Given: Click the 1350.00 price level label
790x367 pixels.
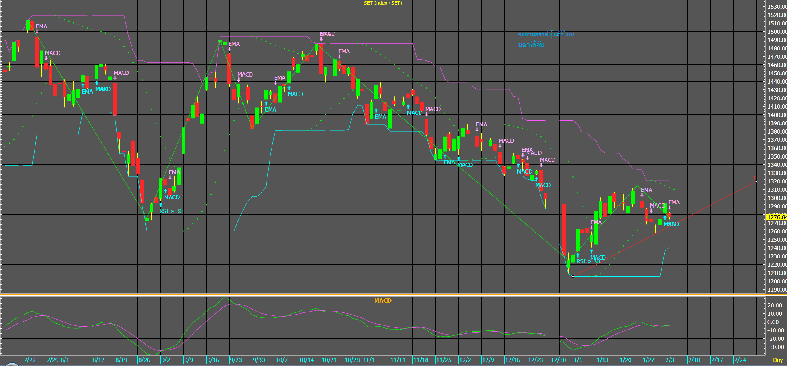Looking at the screenshot, I should pyautogui.click(x=777, y=156).
